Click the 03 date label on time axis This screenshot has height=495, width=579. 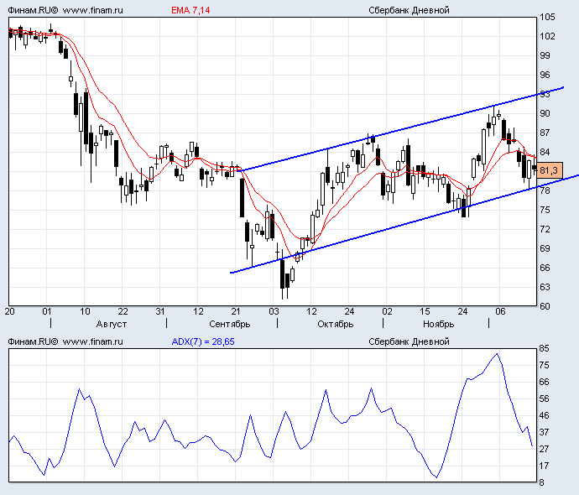point(274,311)
